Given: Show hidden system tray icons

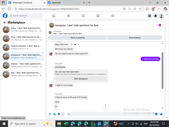Looking at the screenshot, I should (x=129, y=124).
